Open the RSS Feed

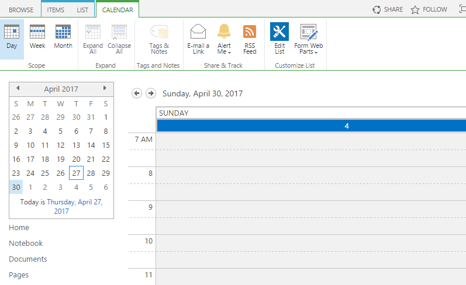pyautogui.click(x=250, y=39)
